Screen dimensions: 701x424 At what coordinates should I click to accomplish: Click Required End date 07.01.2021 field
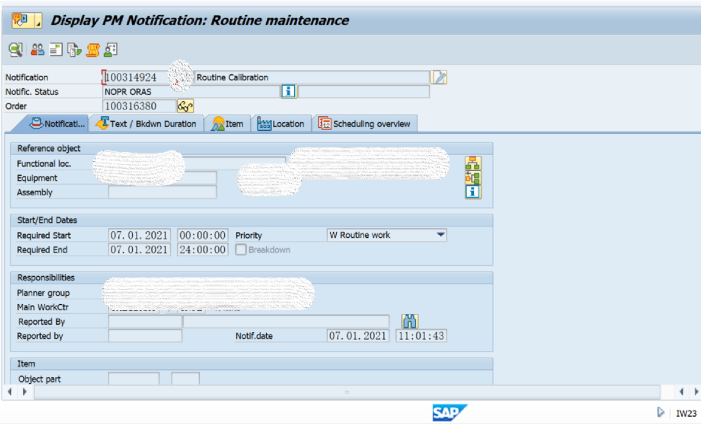pos(139,249)
